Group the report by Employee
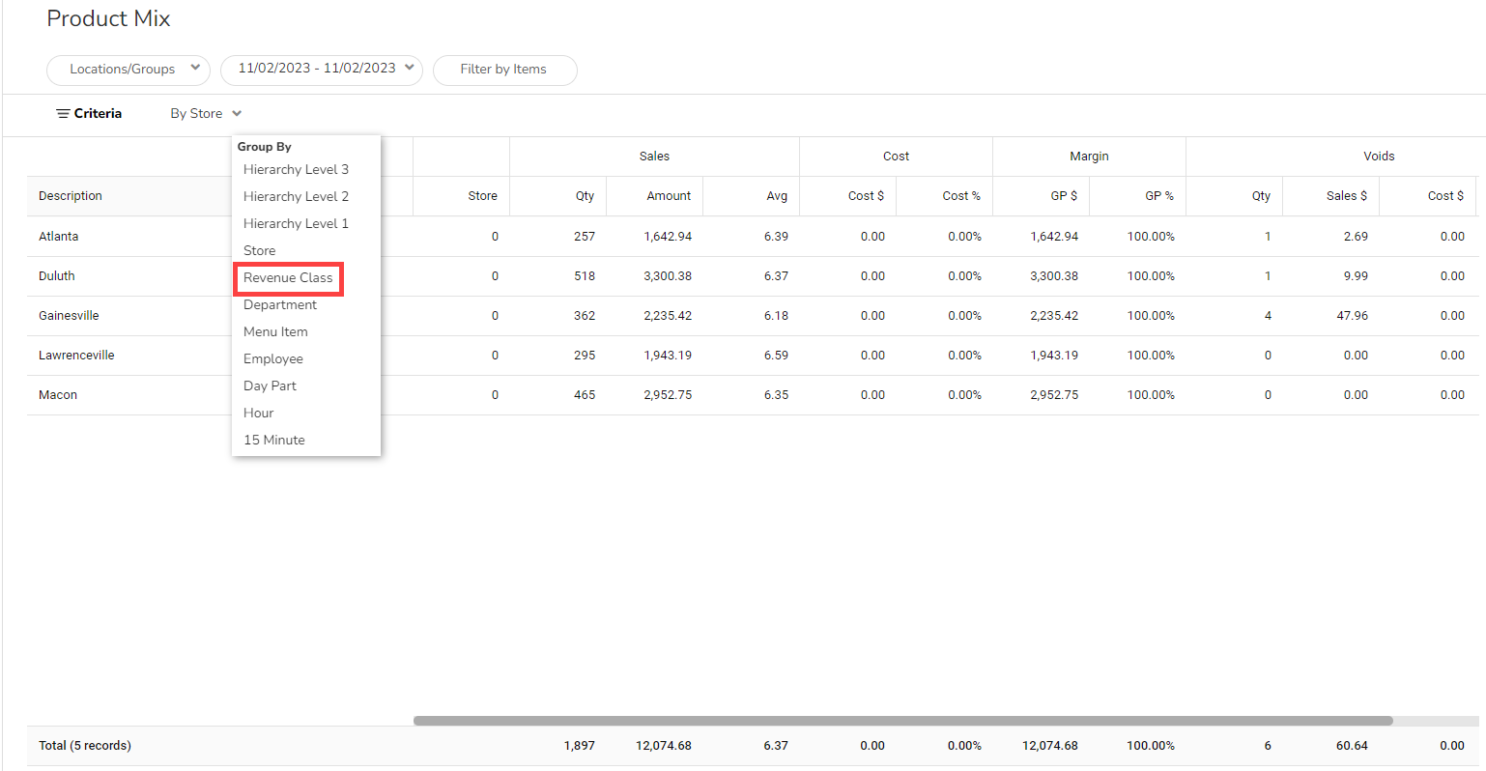 (x=273, y=358)
